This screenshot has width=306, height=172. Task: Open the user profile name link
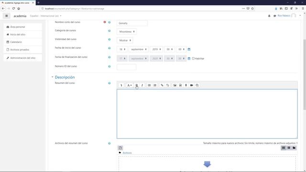284,16
